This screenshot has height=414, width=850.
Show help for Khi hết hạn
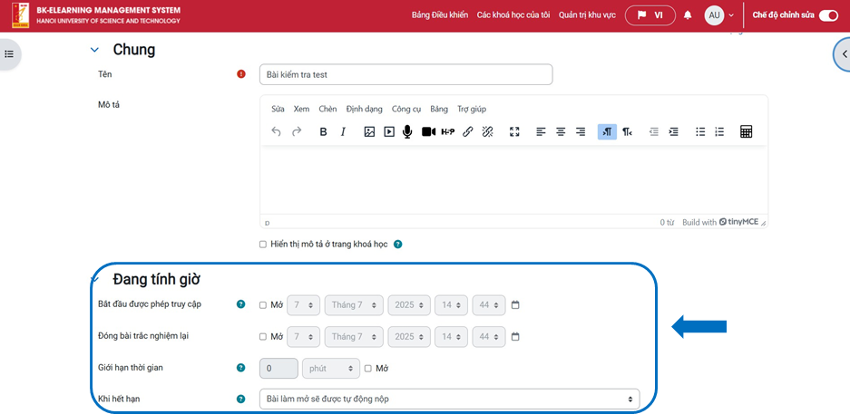tap(240, 400)
